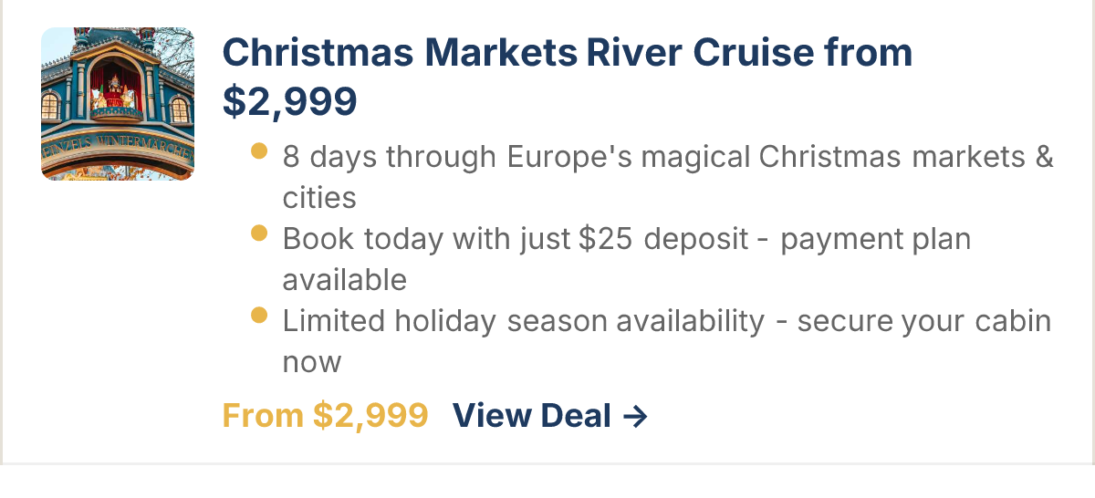Click the 'Limited holiday season availability' text
The image size is (1095, 498).
click(524, 321)
